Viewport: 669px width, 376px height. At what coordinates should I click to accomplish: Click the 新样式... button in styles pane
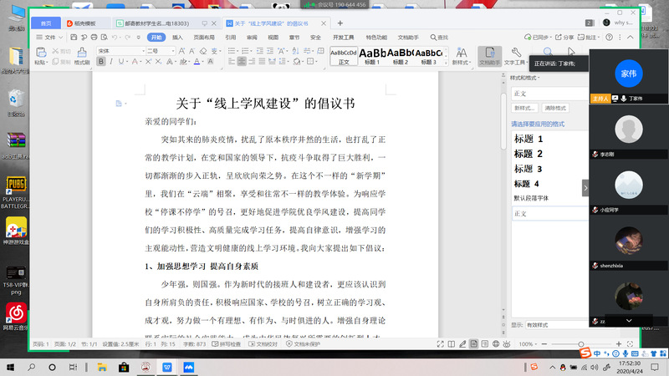(524, 108)
